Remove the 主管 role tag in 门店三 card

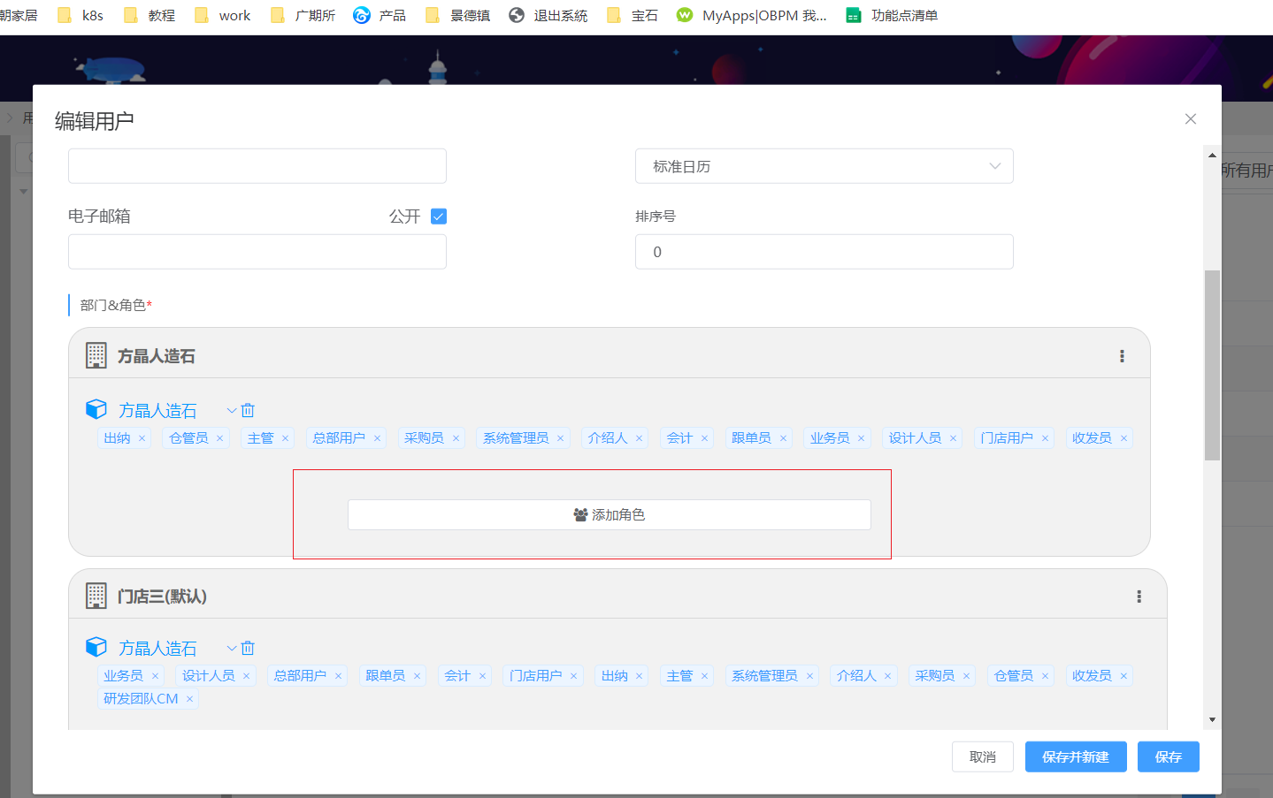(x=704, y=676)
